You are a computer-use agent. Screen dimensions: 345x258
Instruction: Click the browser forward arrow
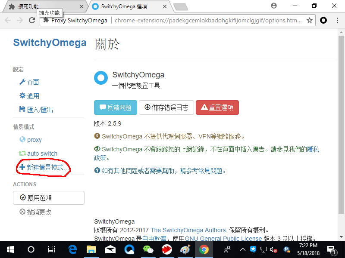click(x=20, y=20)
